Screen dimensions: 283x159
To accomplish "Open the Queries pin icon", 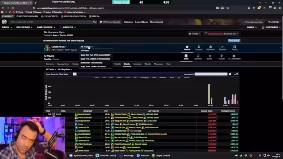I will point(222,57).
